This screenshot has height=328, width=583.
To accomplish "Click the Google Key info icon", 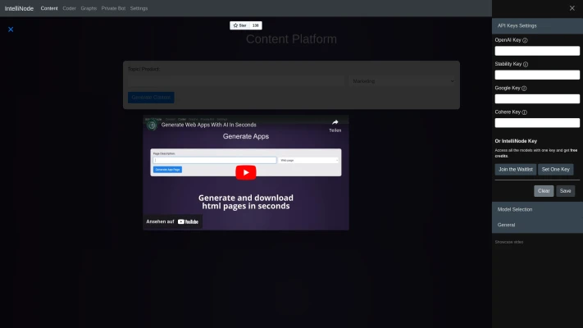I will tap(524, 89).
